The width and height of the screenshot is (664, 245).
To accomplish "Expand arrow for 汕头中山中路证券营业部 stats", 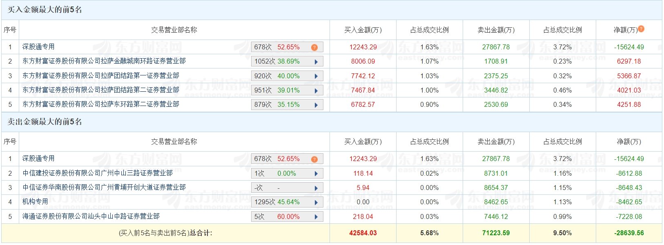I will 316,217.
